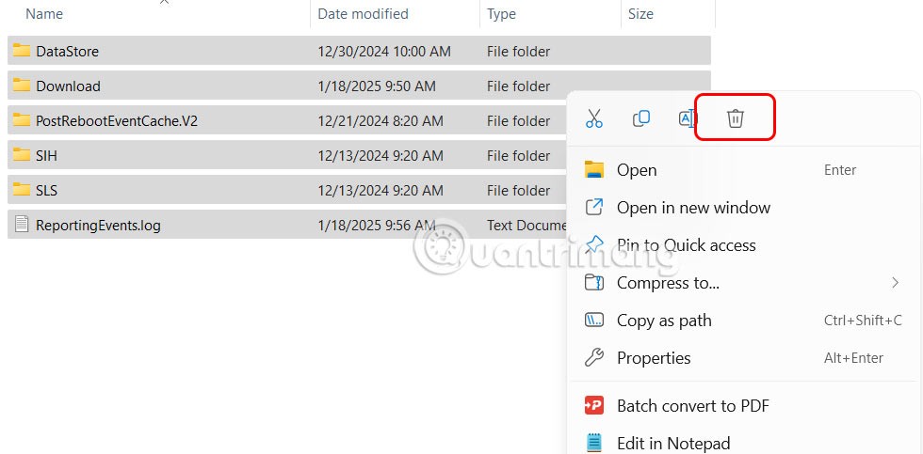Sort by the Name column header

click(x=44, y=14)
